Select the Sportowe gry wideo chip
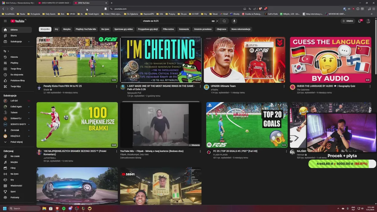 123,29
